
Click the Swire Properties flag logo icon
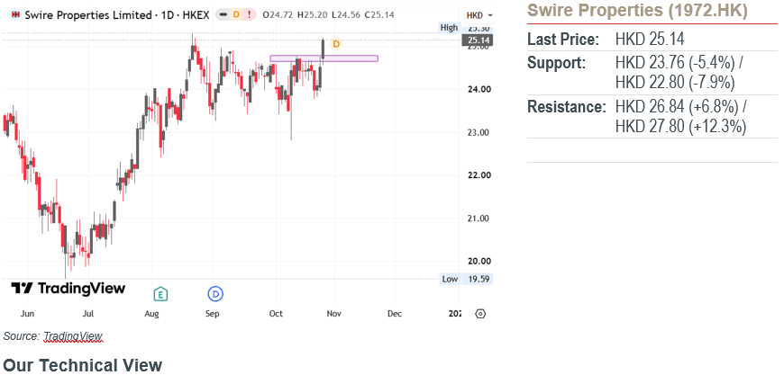(x=15, y=15)
